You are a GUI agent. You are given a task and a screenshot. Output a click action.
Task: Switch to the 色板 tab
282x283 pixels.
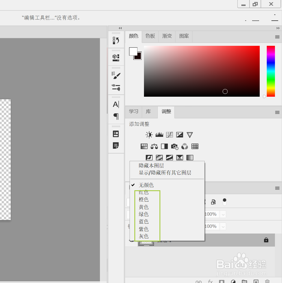(x=150, y=36)
